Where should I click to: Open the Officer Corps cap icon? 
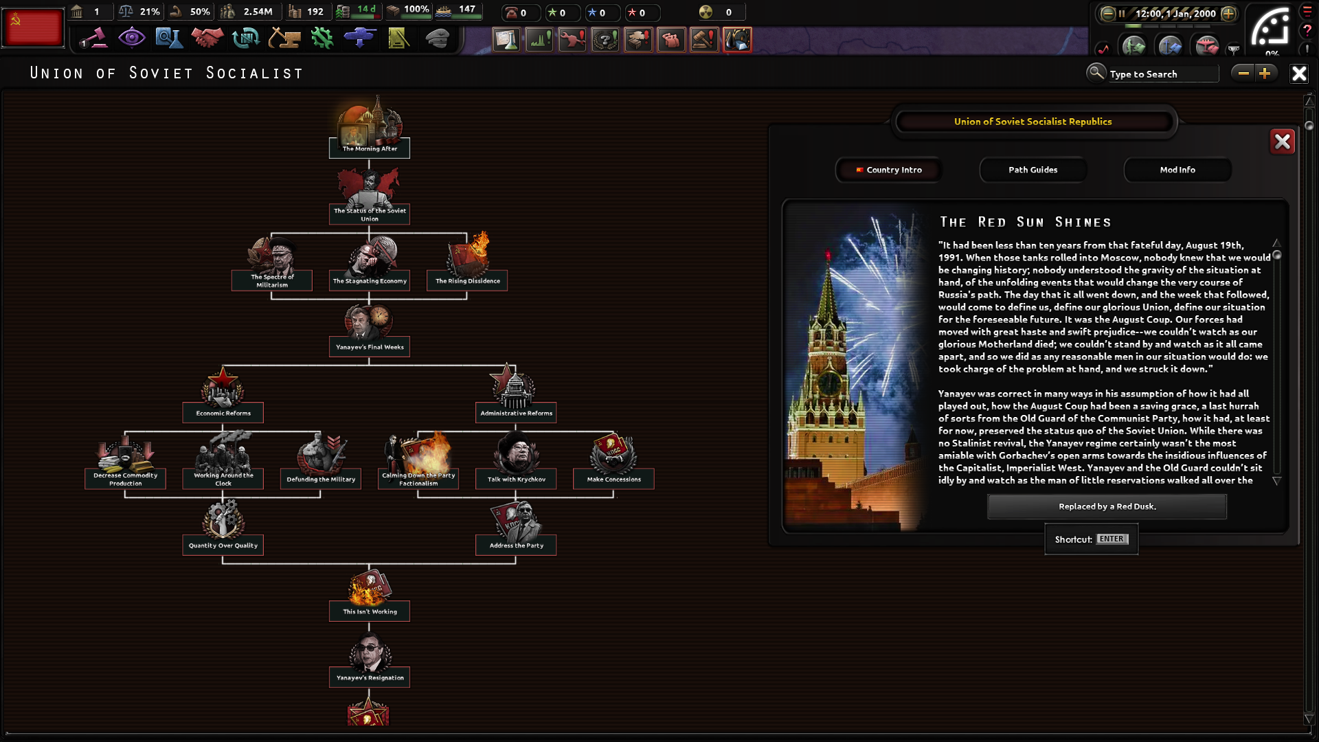(437, 38)
